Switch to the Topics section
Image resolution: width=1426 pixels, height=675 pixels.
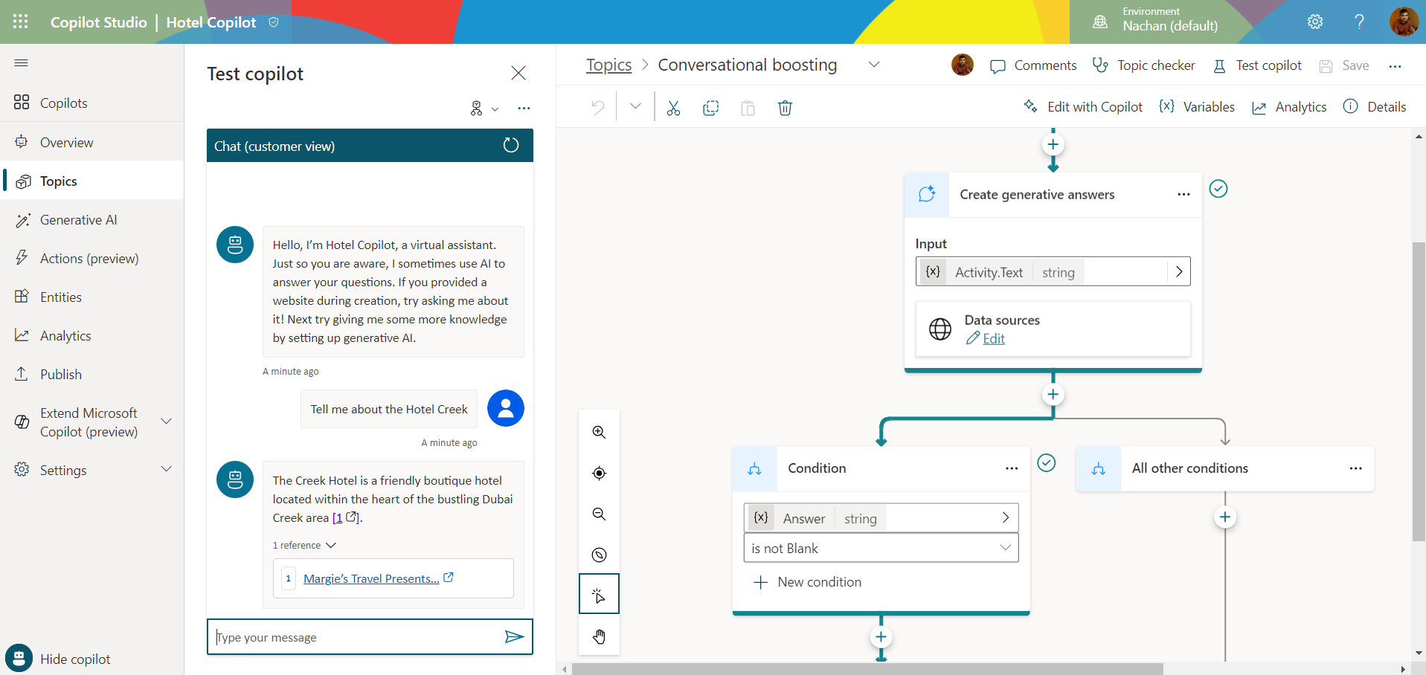pyautogui.click(x=58, y=181)
